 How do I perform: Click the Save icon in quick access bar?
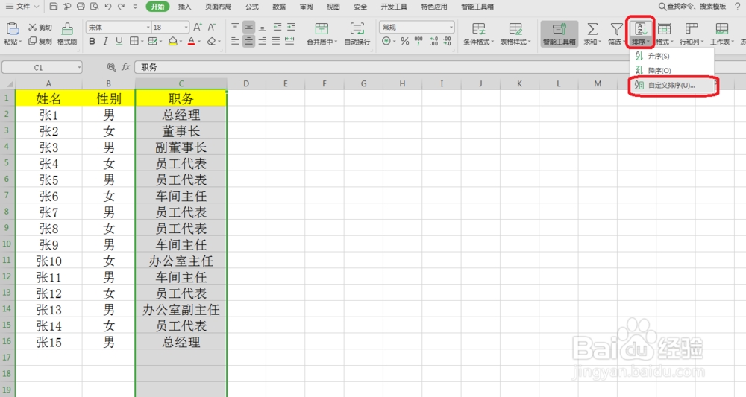[x=53, y=7]
